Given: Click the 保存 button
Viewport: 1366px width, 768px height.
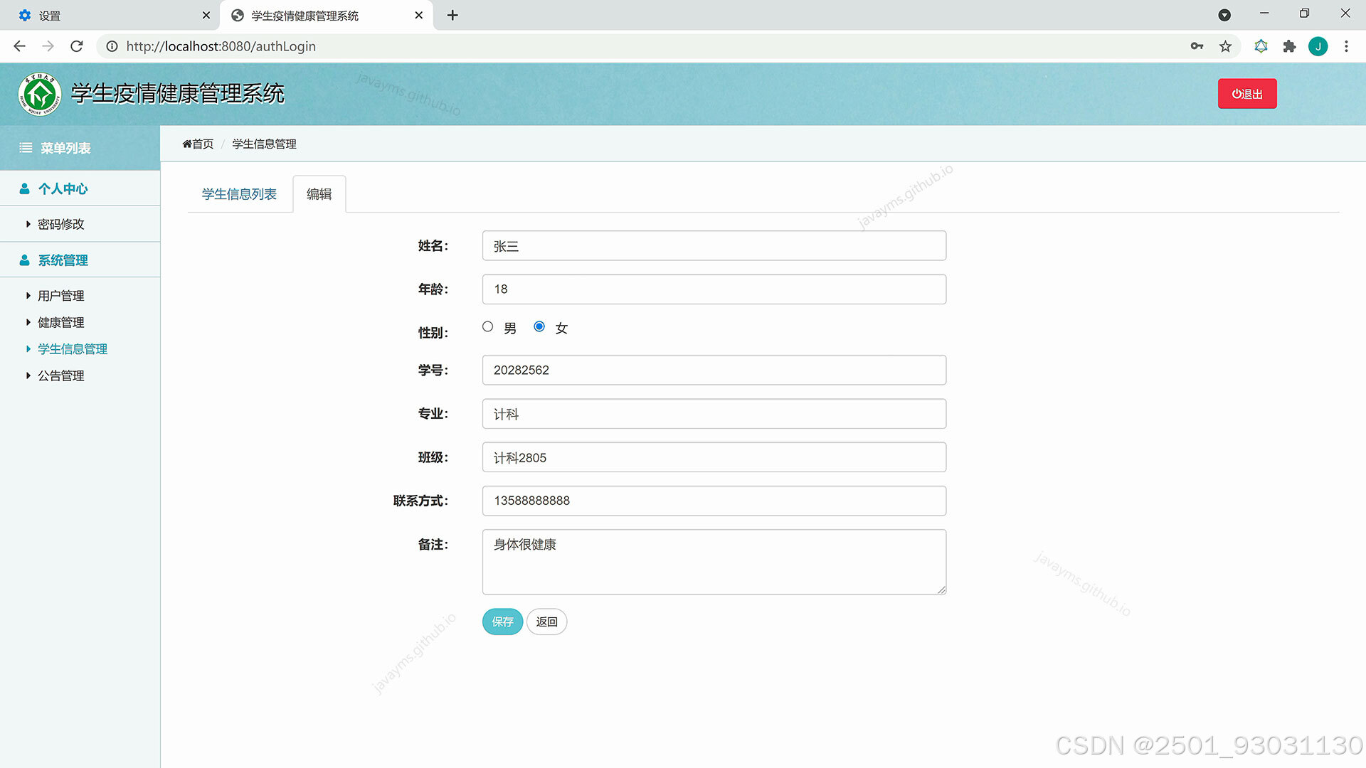Looking at the screenshot, I should [502, 622].
